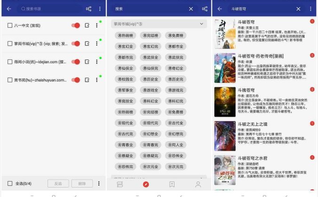Open the 斗破苍穹·药老传奇[漫画] cover
The width and height of the screenshot is (318, 197).
click(225, 68)
